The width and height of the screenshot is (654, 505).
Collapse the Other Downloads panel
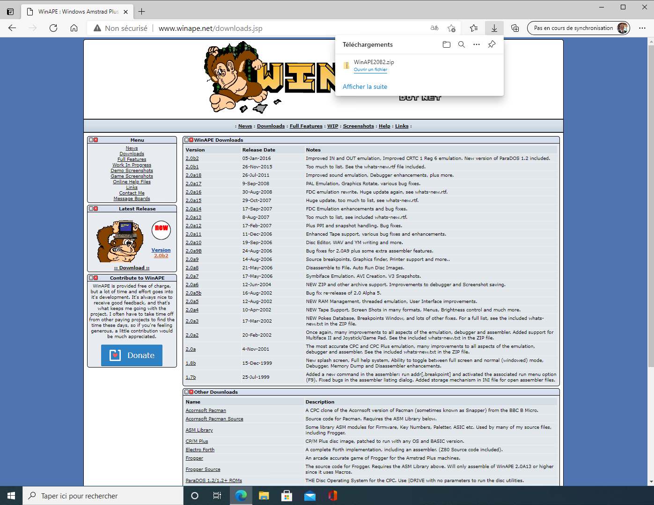[x=186, y=392]
